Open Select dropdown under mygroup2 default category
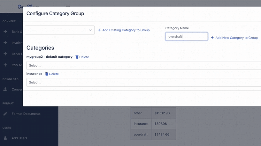Viewport: 261px width, 146px height. (144, 65)
